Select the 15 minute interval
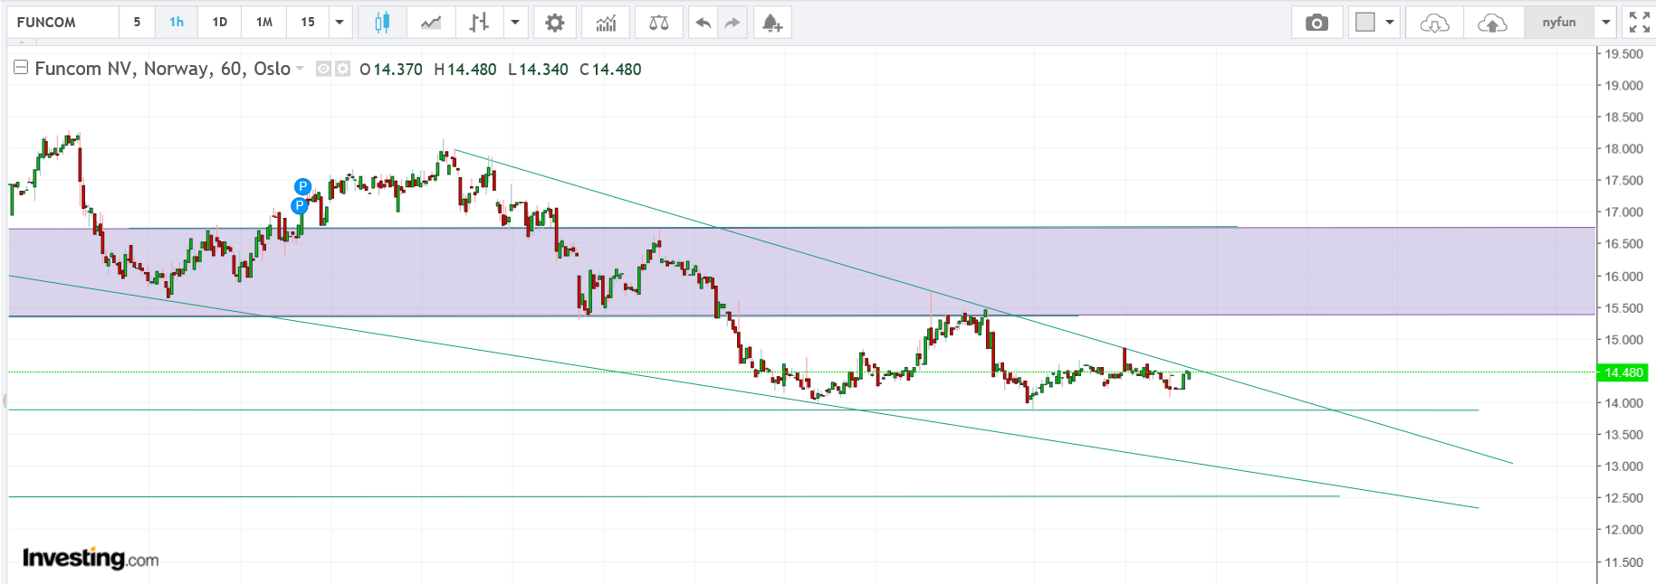This screenshot has height=584, width=1656. click(x=308, y=23)
